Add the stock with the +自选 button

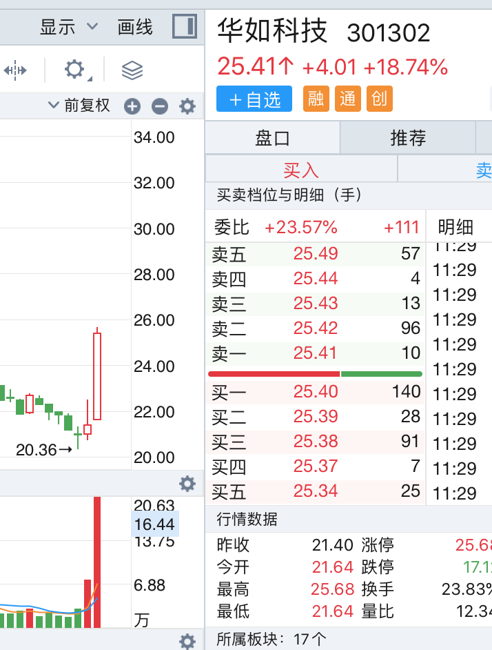point(254,99)
